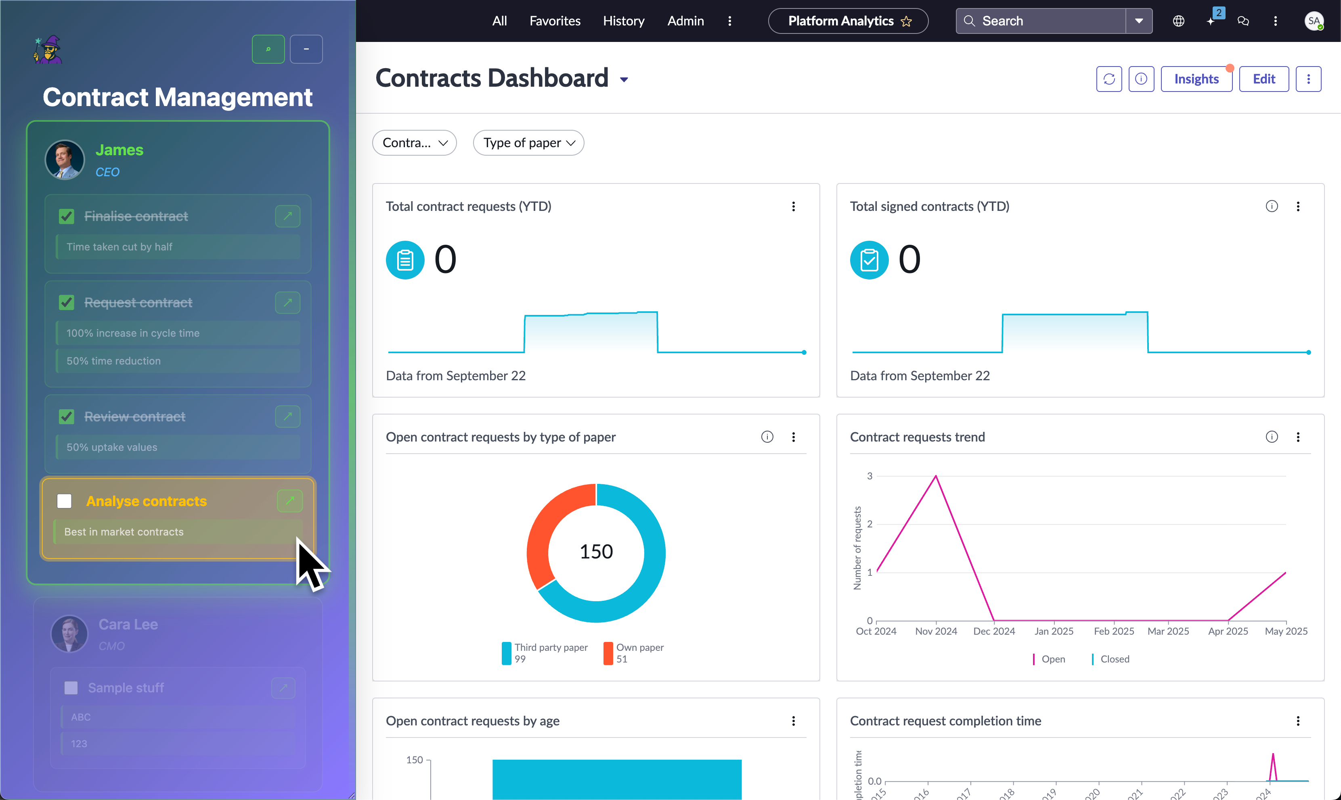Image resolution: width=1341 pixels, height=800 pixels.
Task: Open the Admin menu item
Action: [x=685, y=21]
